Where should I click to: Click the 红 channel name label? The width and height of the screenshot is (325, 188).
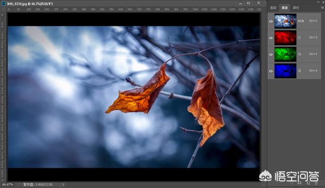coord(300,38)
